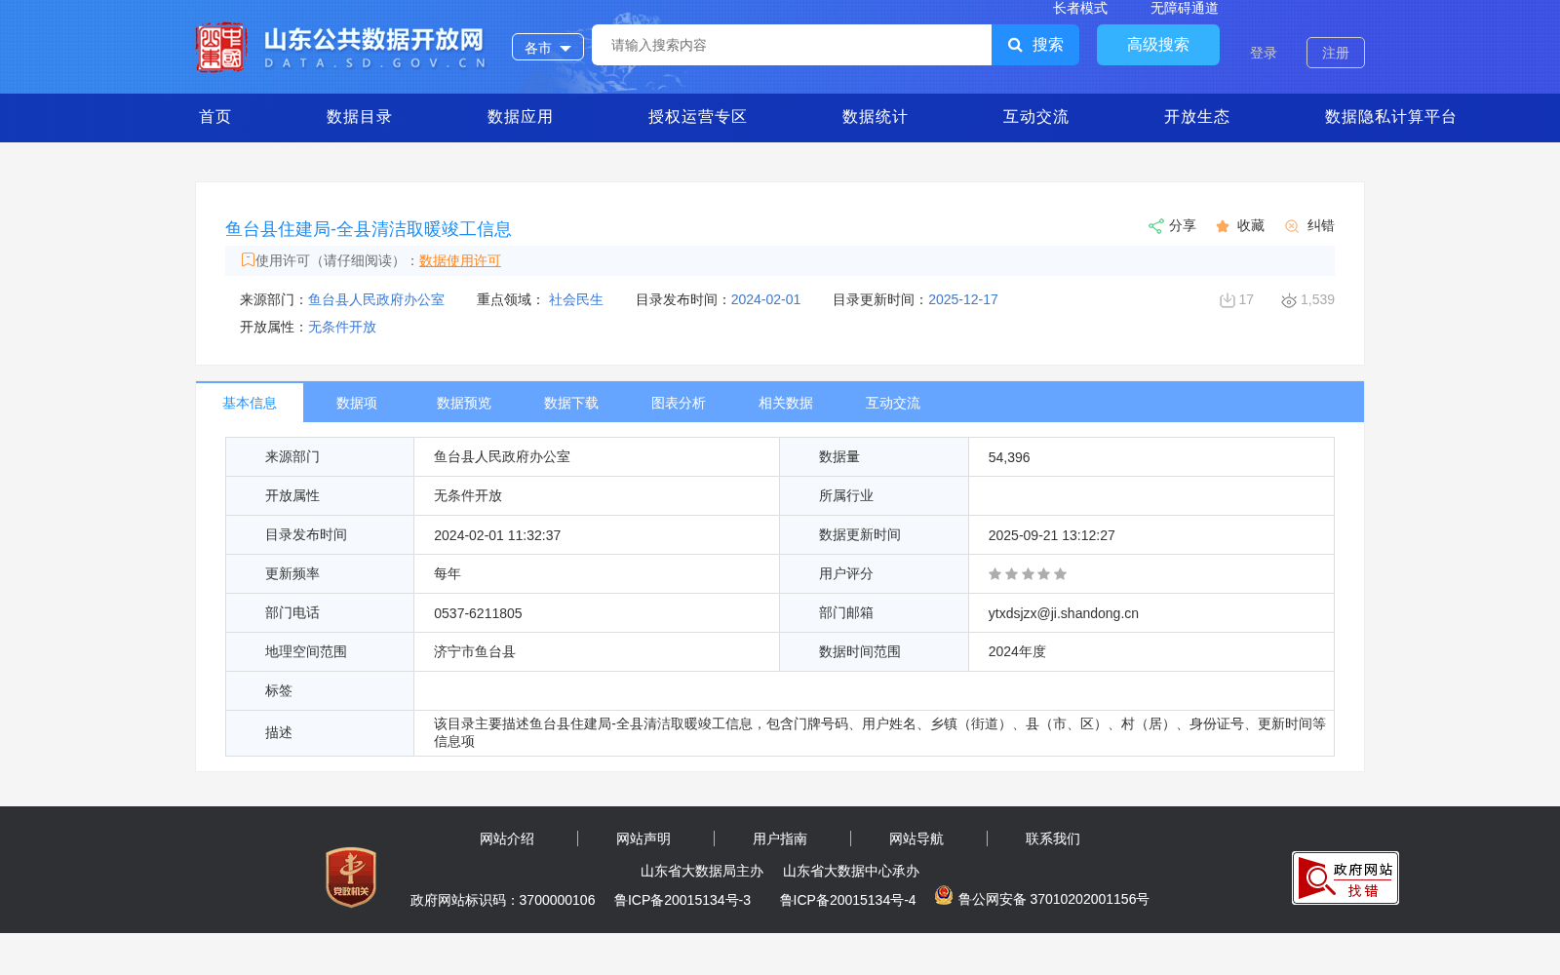This screenshot has width=1560, height=975.
Task: Open 无障碍通道 accessibility channel
Action: 1185,8
